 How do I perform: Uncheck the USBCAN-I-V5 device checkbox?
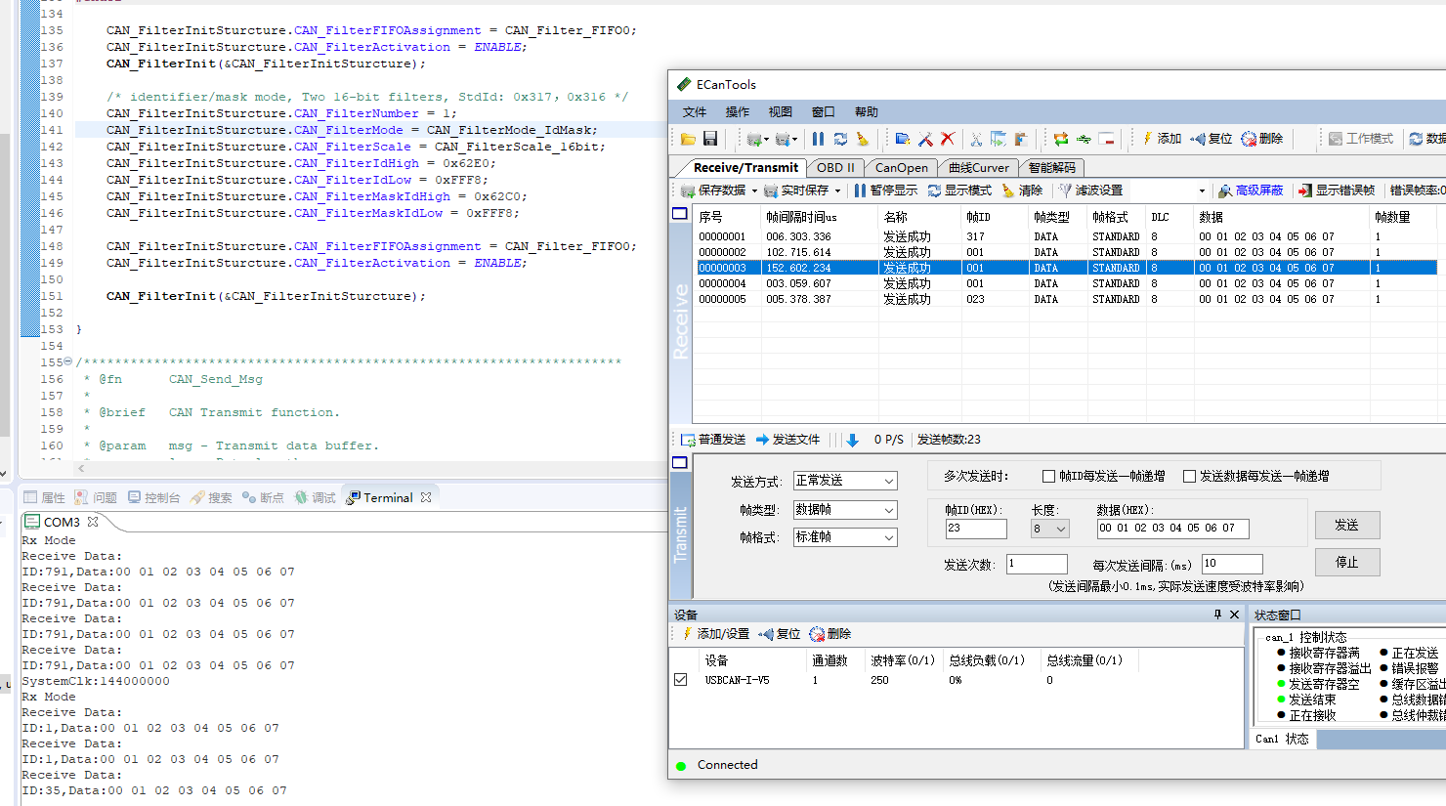[680, 680]
